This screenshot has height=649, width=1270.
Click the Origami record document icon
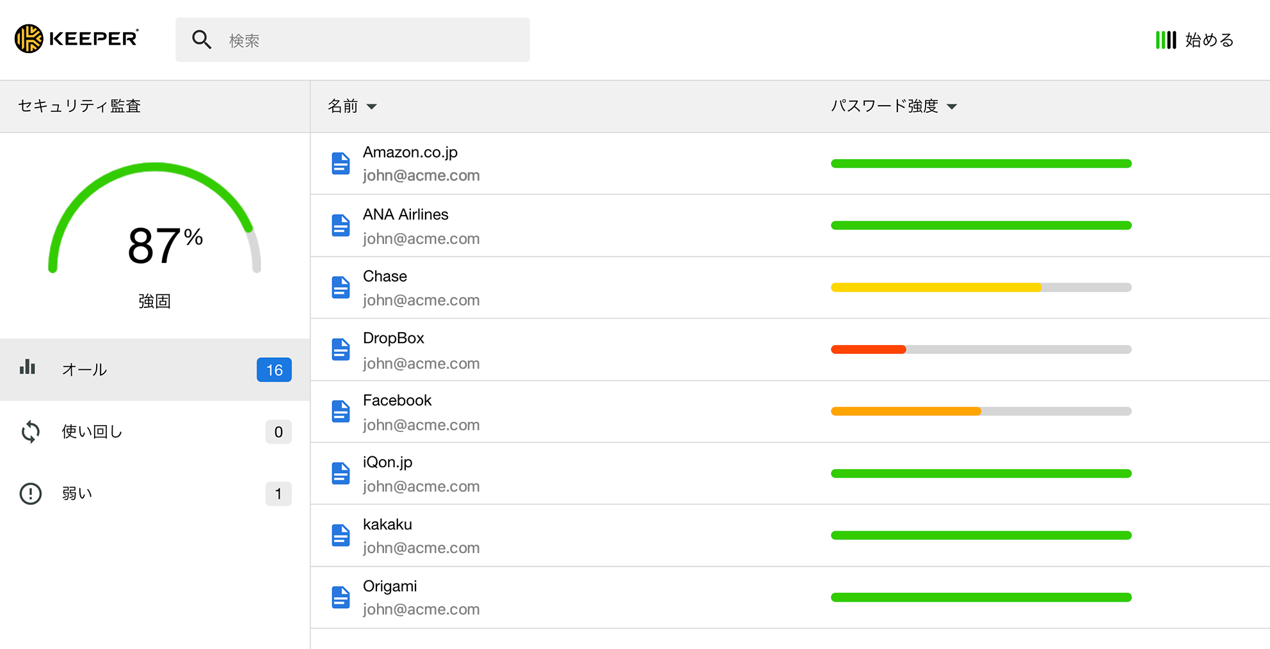(x=341, y=597)
